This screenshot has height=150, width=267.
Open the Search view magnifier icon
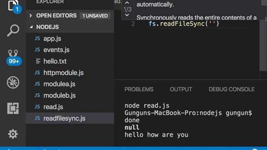13,30
